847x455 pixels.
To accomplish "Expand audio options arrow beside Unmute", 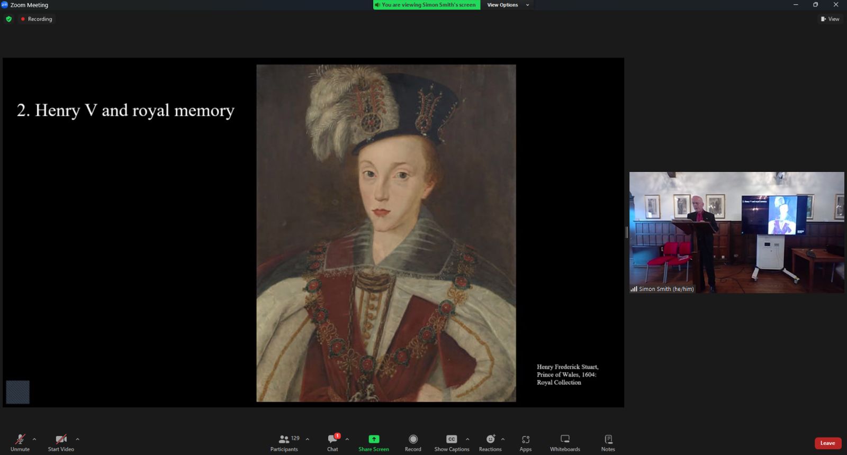I will 34,439.
